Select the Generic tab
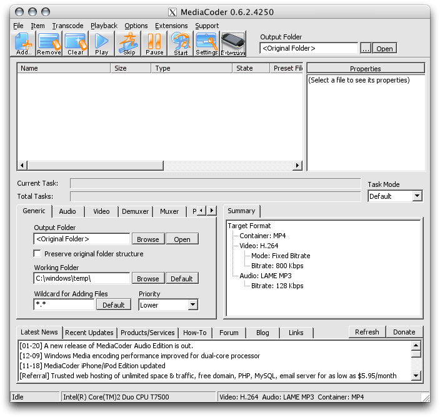 pyautogui.click(x=34, y=211)
